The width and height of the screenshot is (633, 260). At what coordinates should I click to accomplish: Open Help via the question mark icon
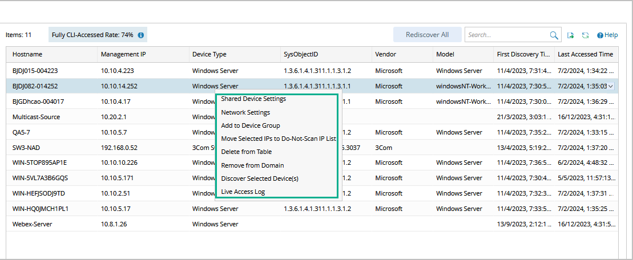point(600,35)
